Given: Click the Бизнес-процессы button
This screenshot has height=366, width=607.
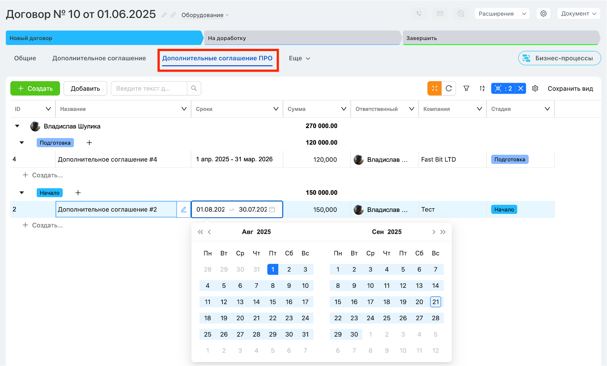Looking at the screenshot, I should point(560,58).
